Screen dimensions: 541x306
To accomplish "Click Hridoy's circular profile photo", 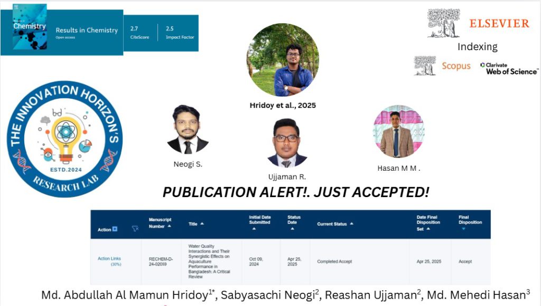I will point(283,60).
